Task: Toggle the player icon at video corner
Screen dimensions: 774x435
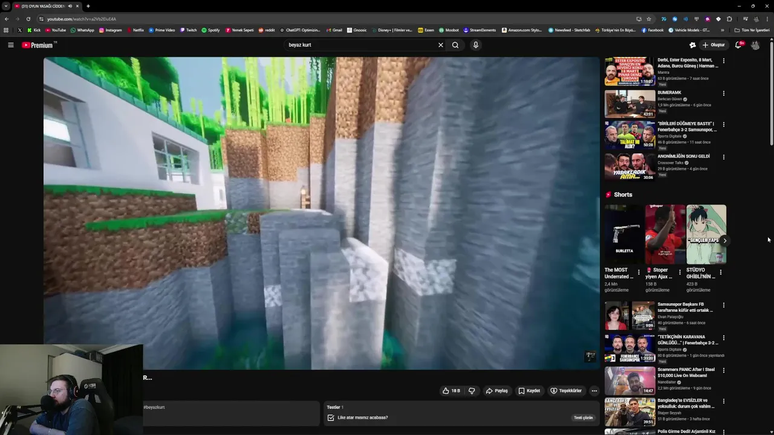Action: click(x=590, y=356)
